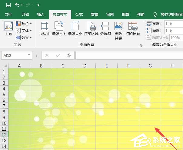Click the Undo arrow icon
183x150 pixels.
click(18, 5)
